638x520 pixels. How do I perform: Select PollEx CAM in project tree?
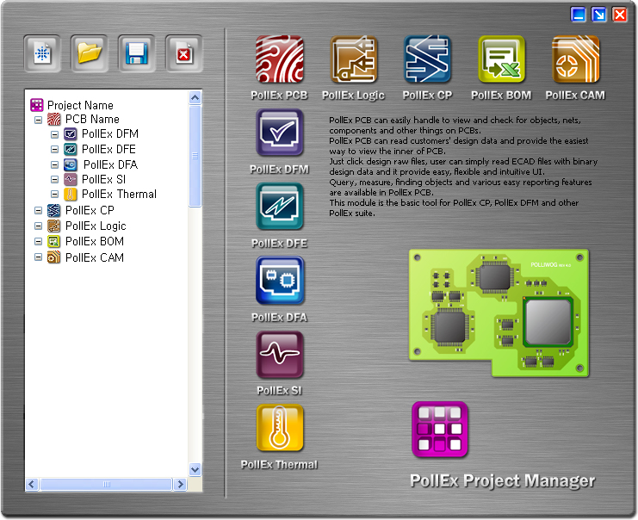95,257
